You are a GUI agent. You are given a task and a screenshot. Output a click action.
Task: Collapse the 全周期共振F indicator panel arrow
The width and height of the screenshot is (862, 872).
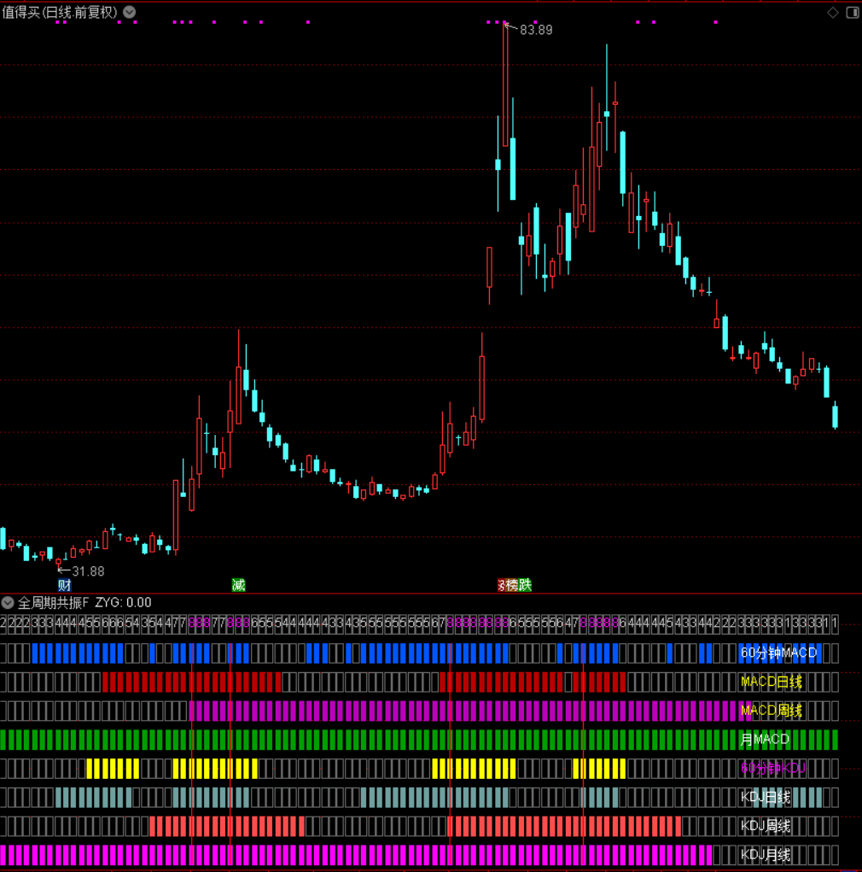(8, 603)
